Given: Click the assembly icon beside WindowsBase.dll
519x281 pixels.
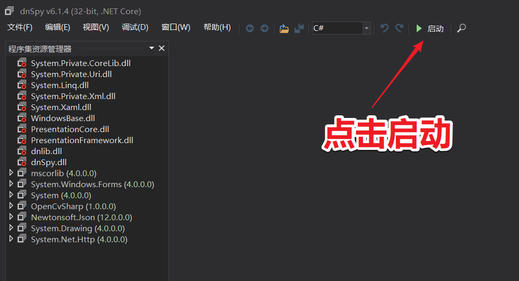Looking at the screenshot, I should pyautogui.click(x=22, y=118).
